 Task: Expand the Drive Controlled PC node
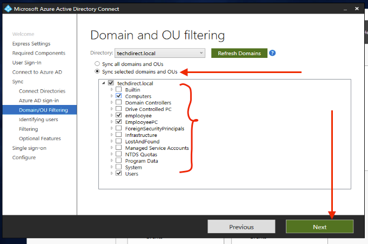click(x=112, y=109)
